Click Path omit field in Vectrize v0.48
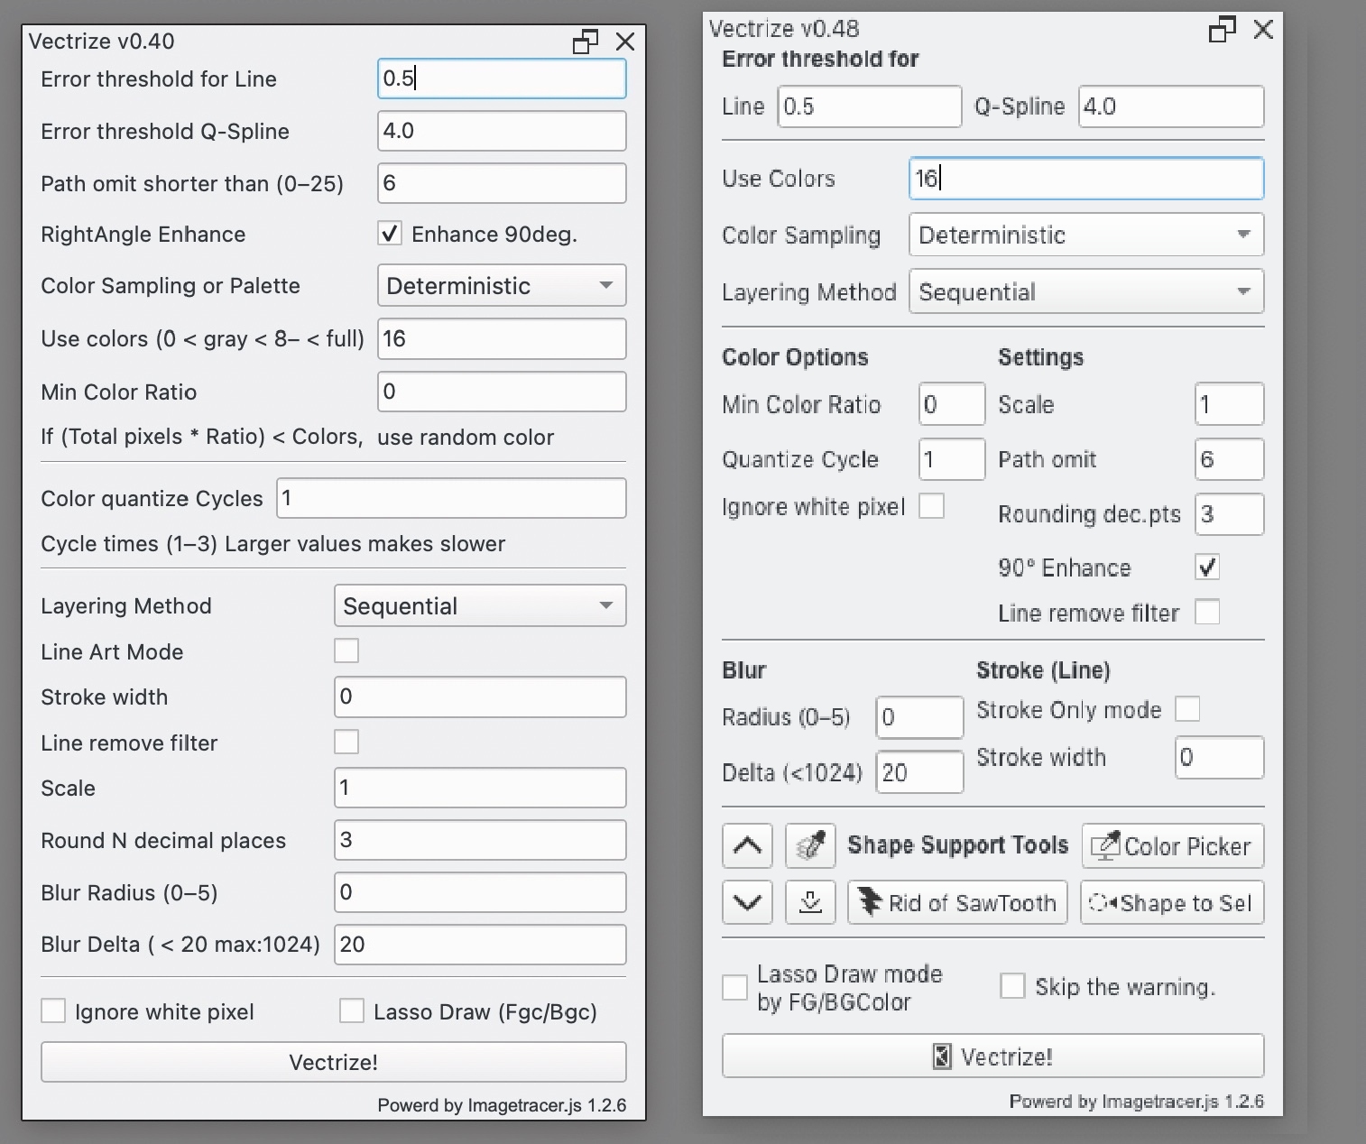The height and width of the screenshot is (1144, 1366). (x=1230, y=459)
